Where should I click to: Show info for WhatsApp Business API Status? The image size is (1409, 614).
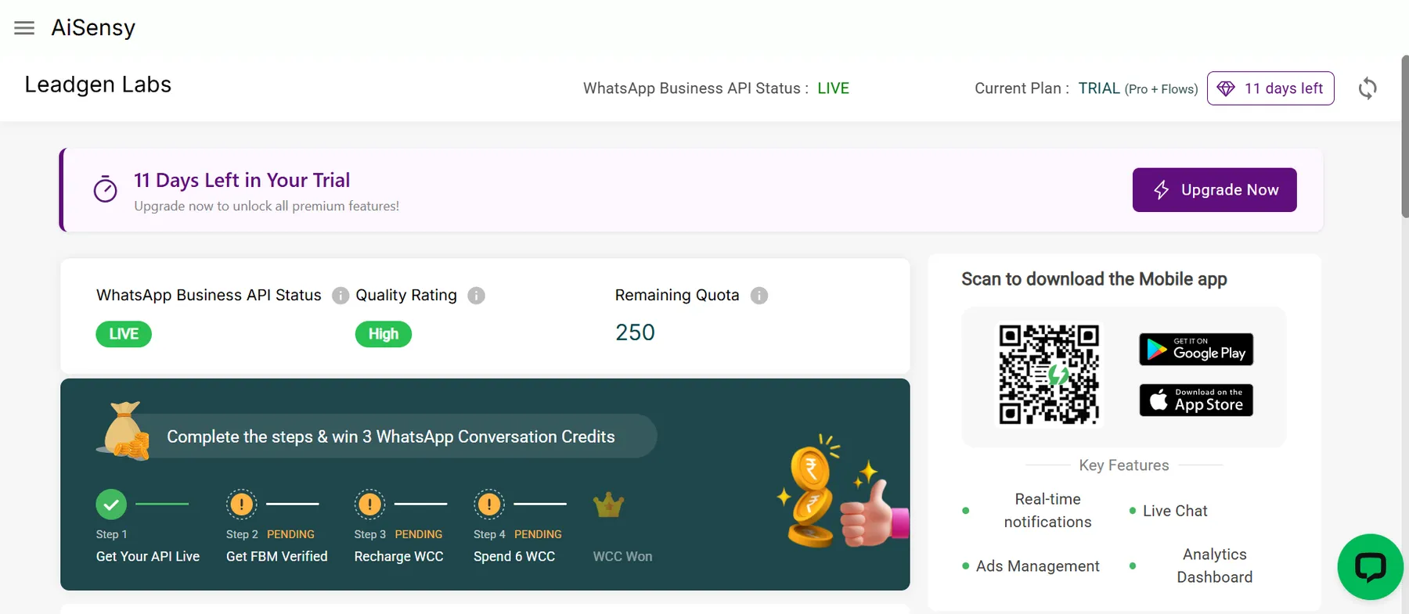pos(341,296)
